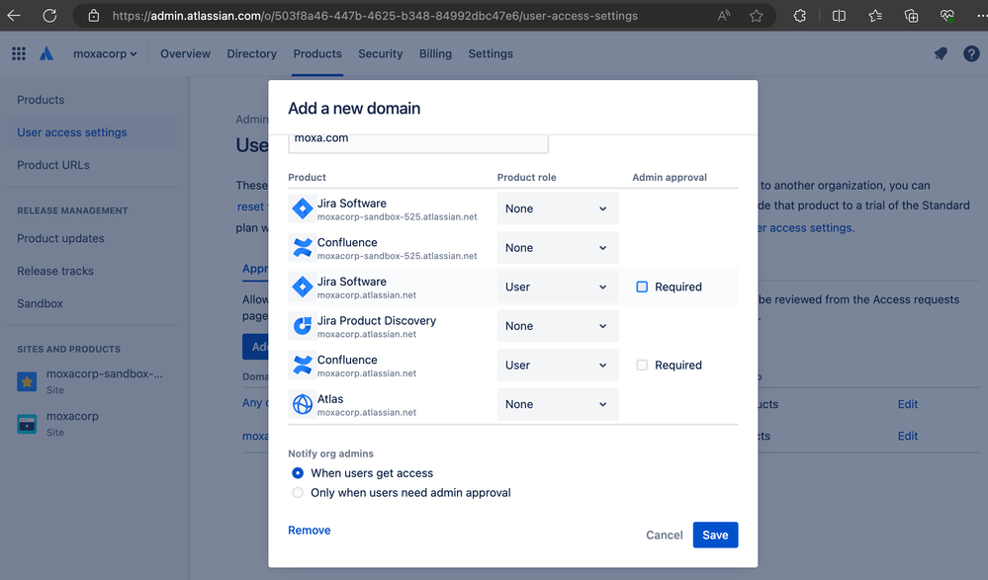
Task: Click Jira Product Discovery icon
Action: [x=303, y=326]
